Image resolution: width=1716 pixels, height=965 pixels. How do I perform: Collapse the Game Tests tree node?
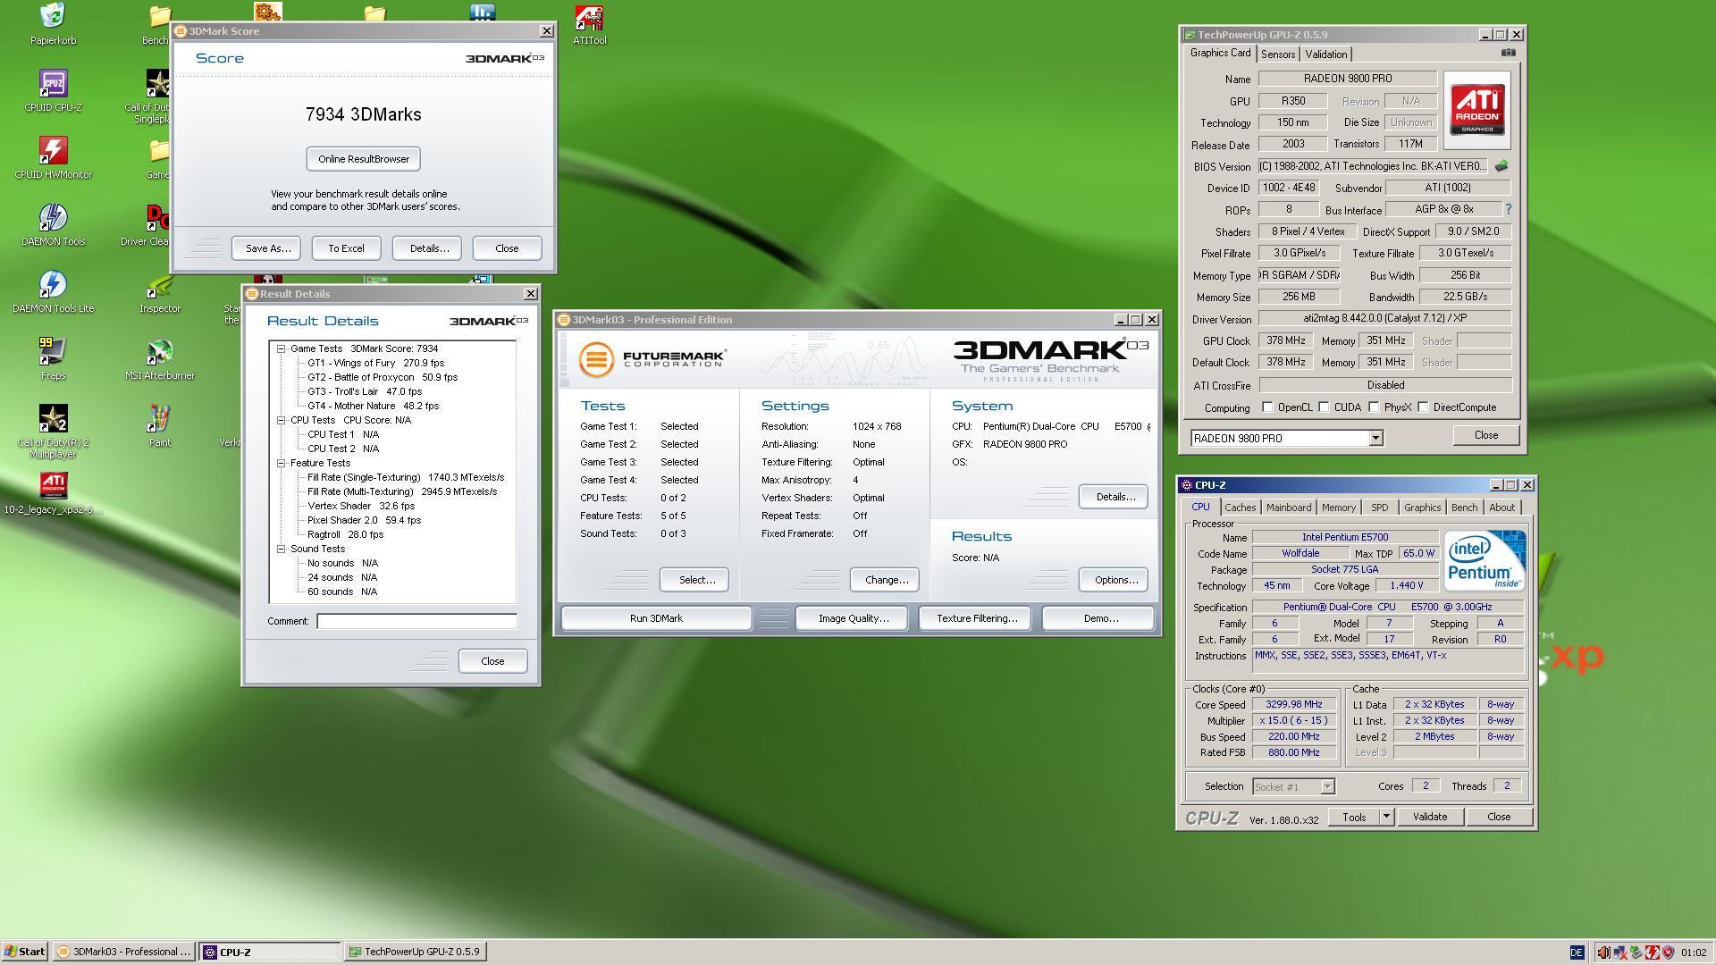tap(282, 349)
